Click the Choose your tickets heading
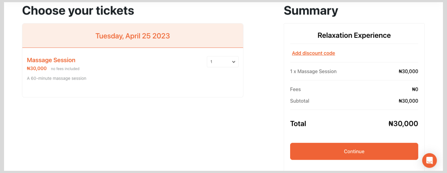Viewport: 447px width, 173px height. (78, 11)
